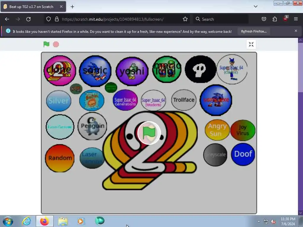Click the Refresh Firefox... button

pos(254,31)
